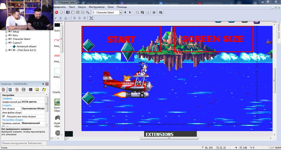Image resolution: width=281 pixels, height=150 pixels.
Task: Toggle underline text formatting
Action: [60, 18]
